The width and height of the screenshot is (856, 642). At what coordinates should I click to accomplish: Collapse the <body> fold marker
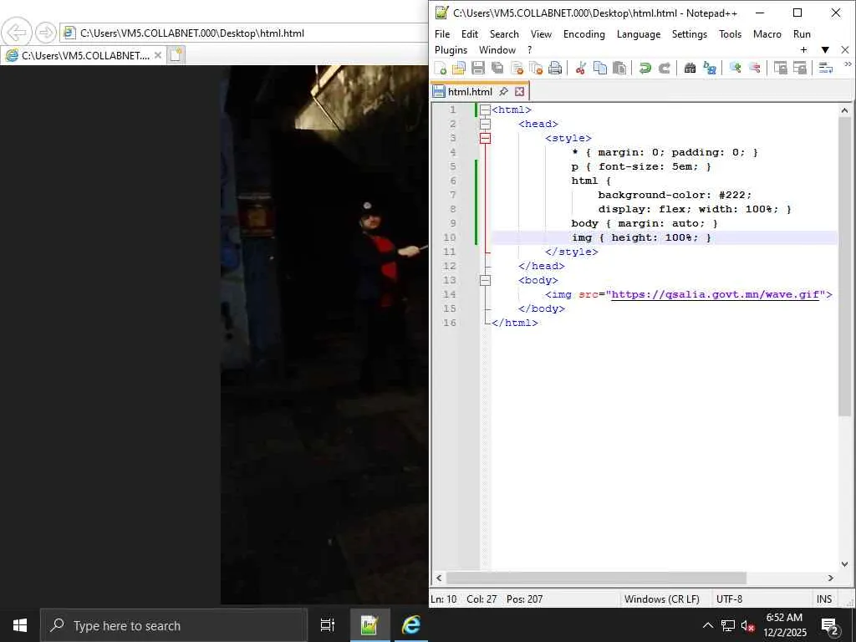point(485,281)
